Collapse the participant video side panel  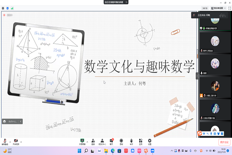pos(196,76)
